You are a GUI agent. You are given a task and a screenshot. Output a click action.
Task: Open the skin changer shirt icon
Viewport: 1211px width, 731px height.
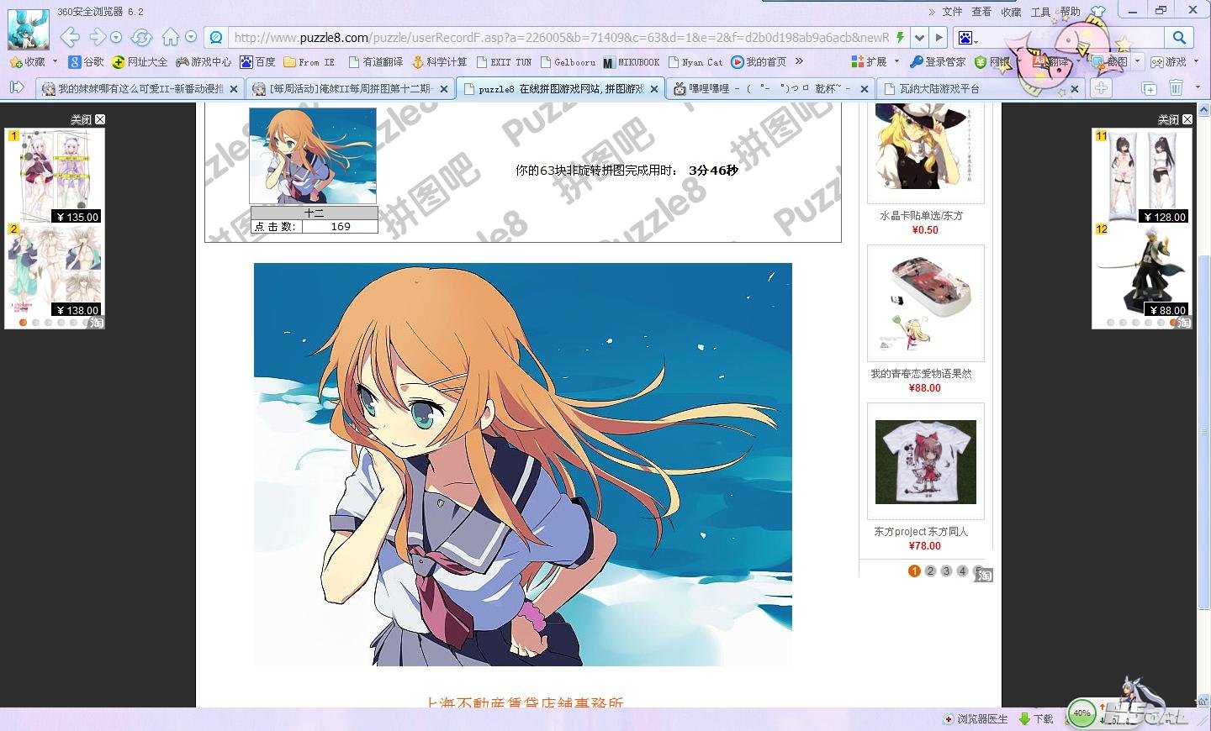(x=1097, y=12)
